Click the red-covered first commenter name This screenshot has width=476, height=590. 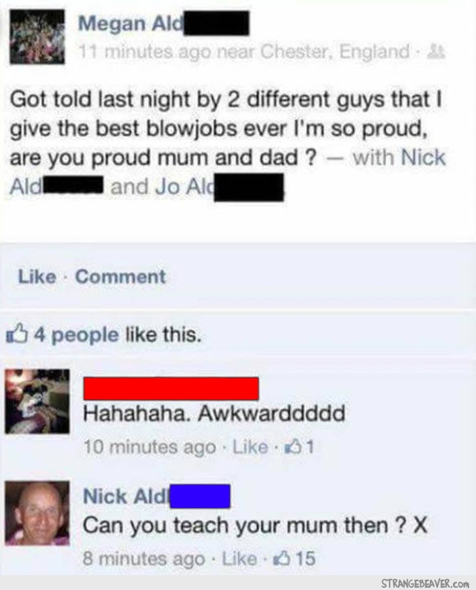point(171,388)
